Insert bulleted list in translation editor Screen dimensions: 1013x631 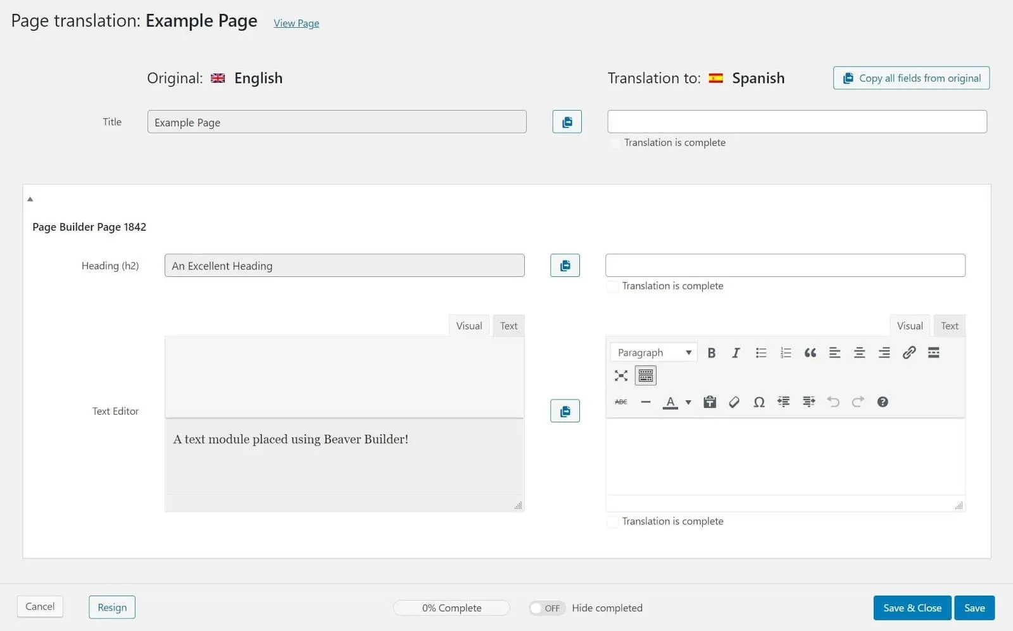(761, 353)
